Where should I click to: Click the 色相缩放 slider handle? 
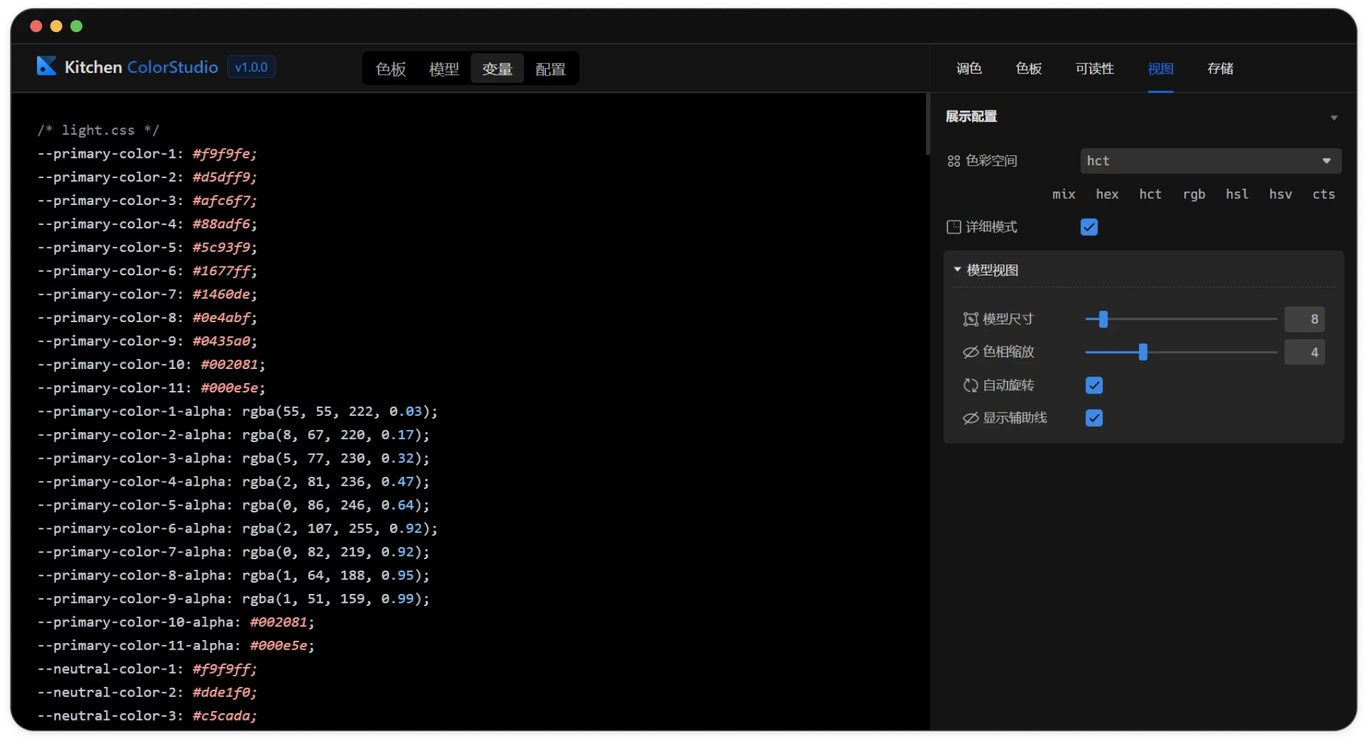1143,352
